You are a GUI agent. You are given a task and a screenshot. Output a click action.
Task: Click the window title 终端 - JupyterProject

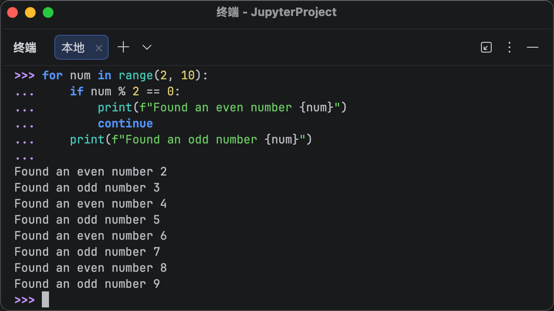point(277,12)
